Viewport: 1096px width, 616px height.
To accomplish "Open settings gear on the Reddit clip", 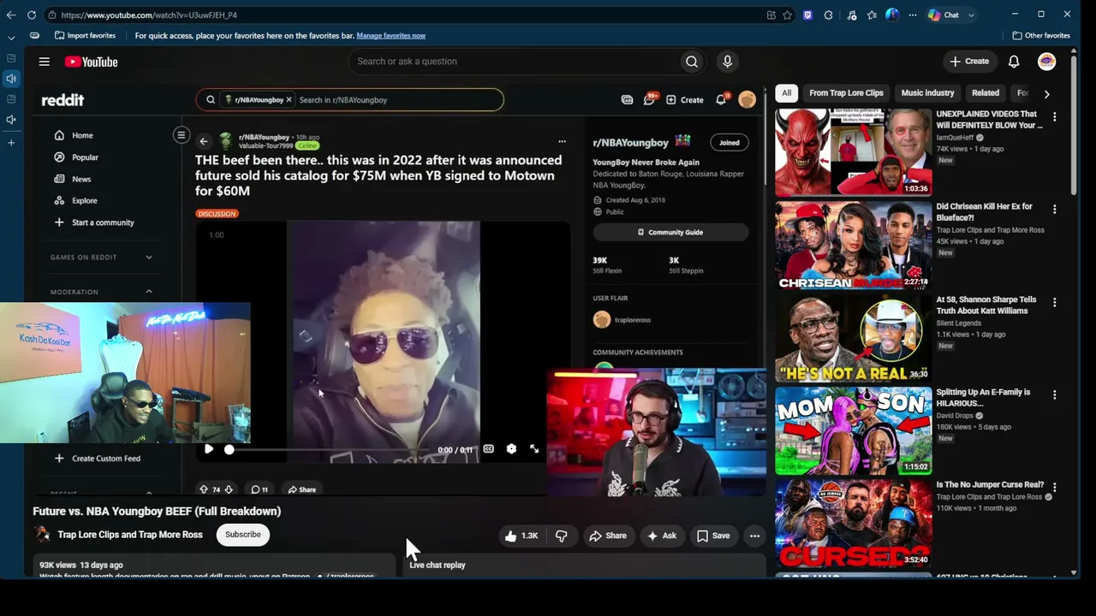I will [511, 449].
